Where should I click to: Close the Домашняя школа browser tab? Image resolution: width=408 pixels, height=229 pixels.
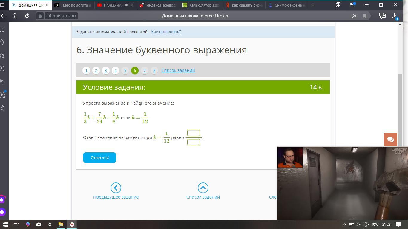click(47, 5)
